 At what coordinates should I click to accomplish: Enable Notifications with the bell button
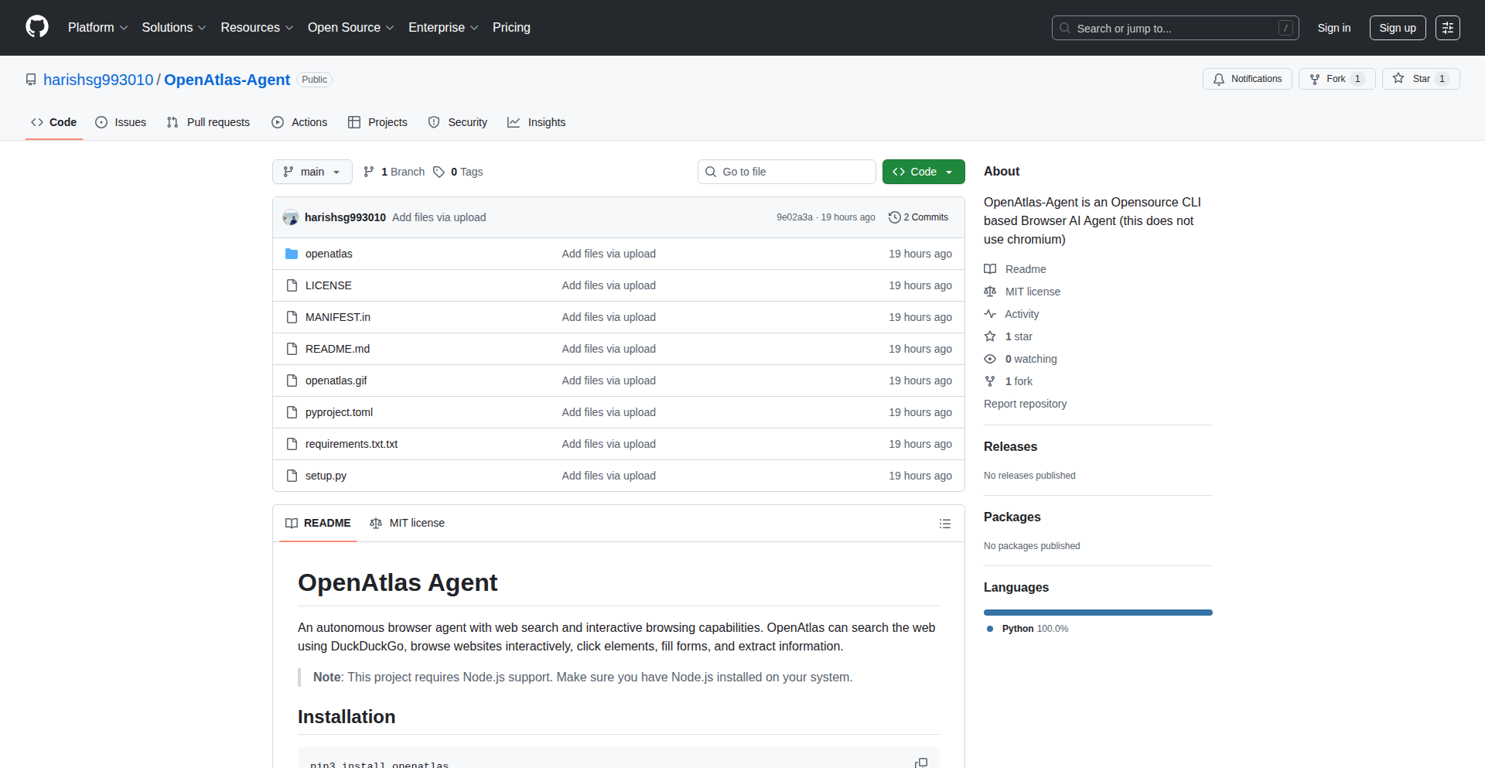tap(1247, 79)
